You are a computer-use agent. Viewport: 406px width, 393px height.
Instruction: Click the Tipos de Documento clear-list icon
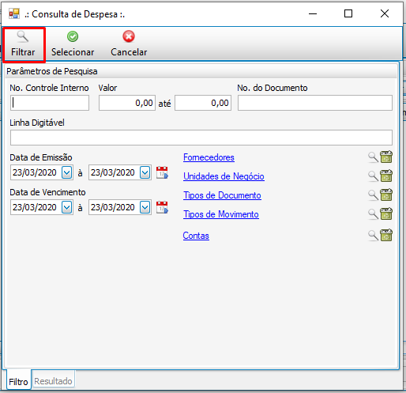pos(386,195)
